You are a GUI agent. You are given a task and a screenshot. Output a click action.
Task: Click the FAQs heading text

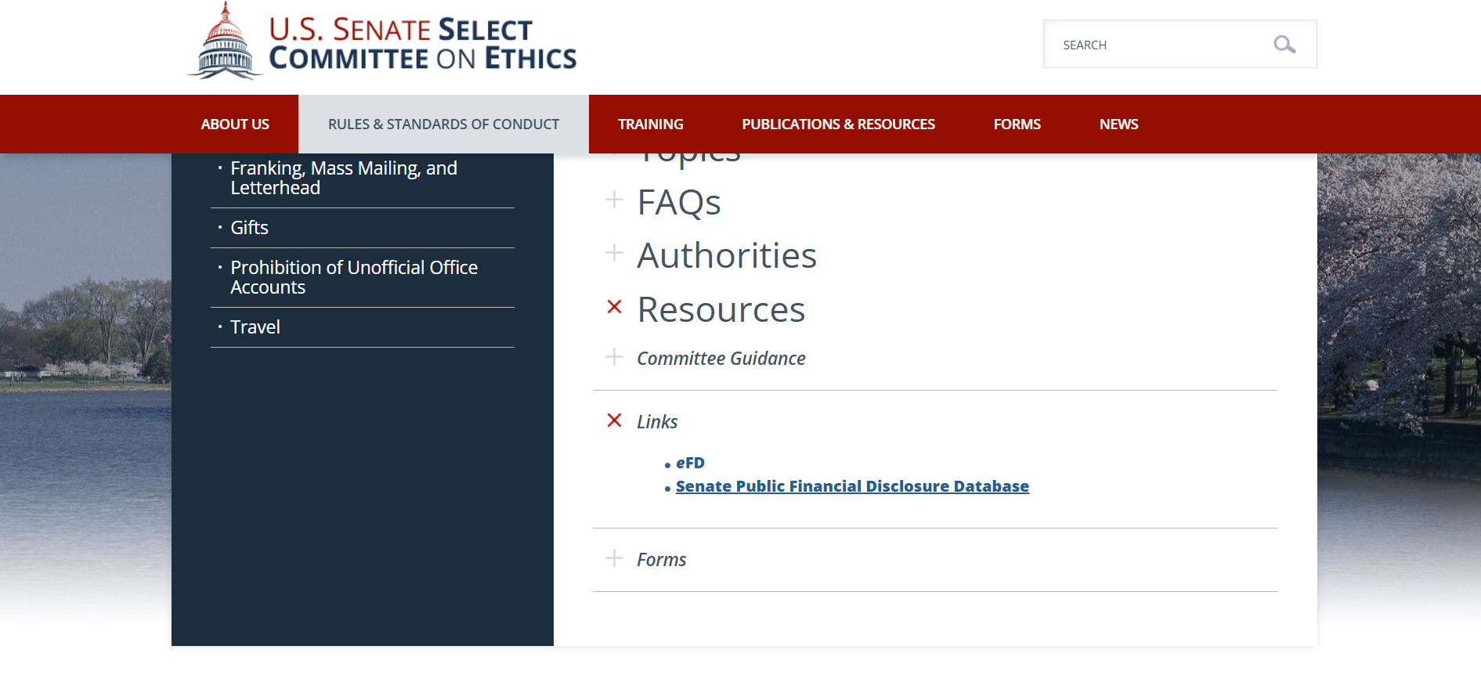(679, 202)
